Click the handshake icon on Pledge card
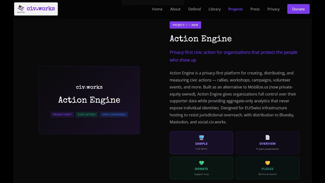Screen dimensions: 325x183 click(x=267, y=163)
